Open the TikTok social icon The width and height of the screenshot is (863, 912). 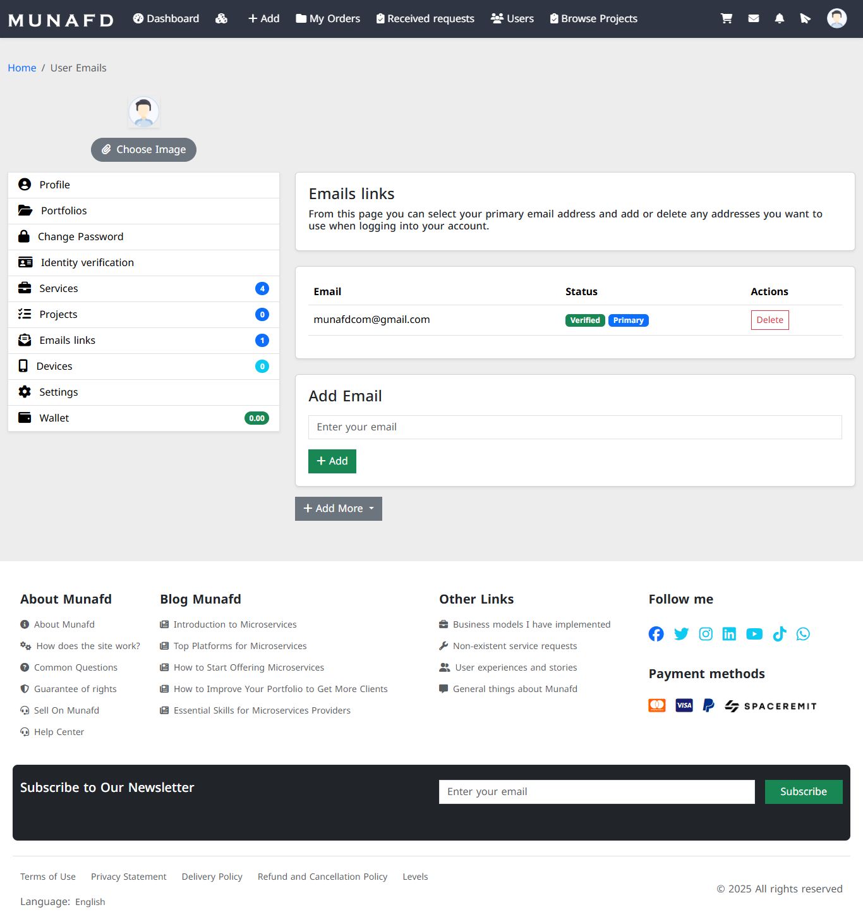tap(780, 634)
